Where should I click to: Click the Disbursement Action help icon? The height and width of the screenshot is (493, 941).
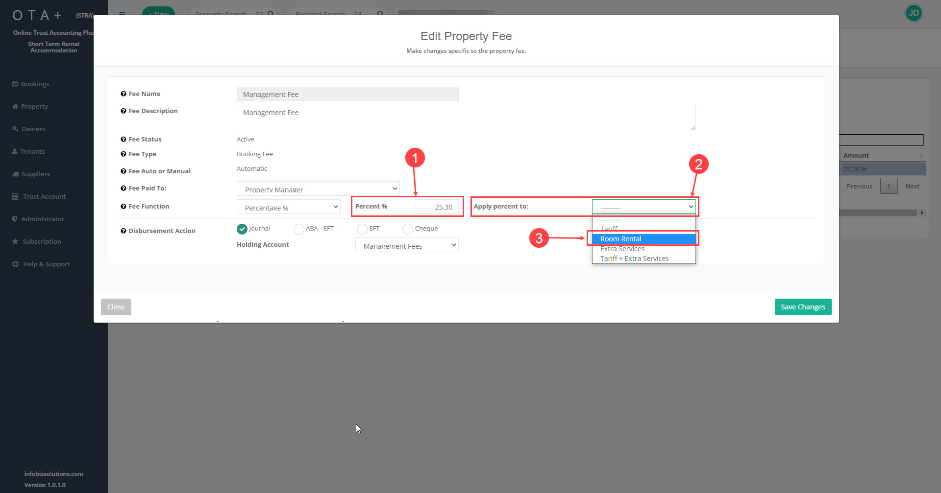124,231
